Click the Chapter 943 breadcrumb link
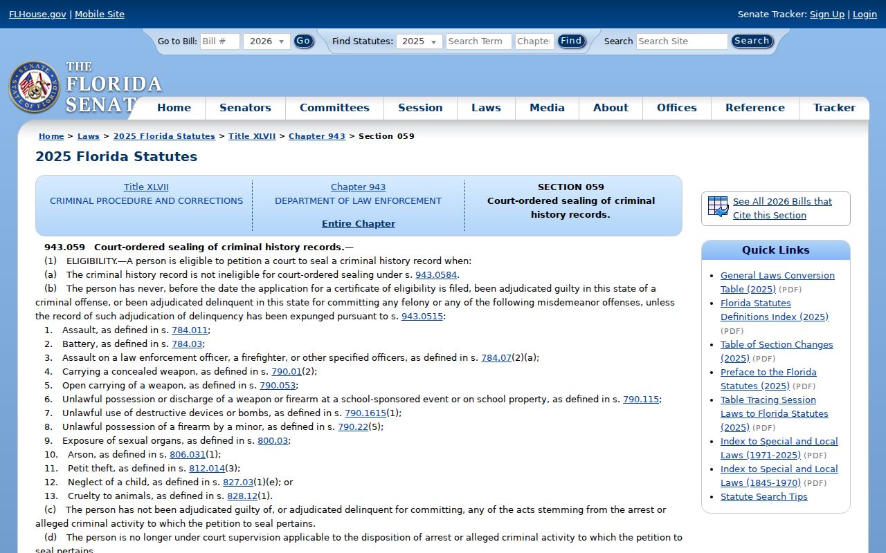 point(317,136)
